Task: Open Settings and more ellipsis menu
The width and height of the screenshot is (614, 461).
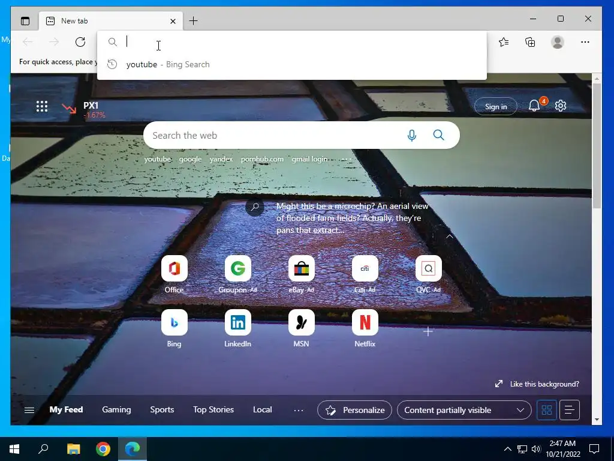Action: 585,42
